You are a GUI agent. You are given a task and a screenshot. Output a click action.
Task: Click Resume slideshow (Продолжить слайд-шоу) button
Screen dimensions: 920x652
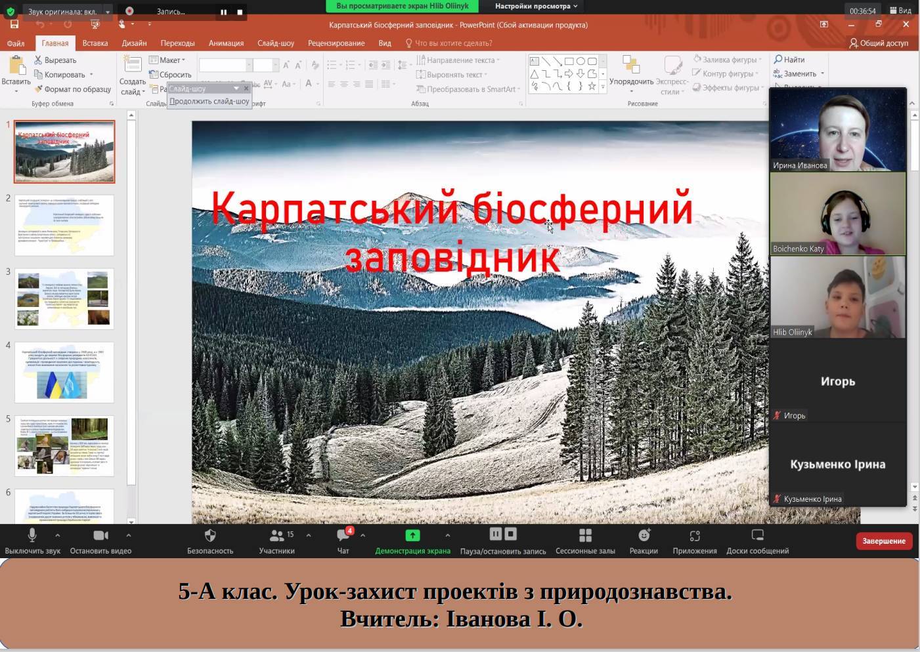click(x=209, y=102)
